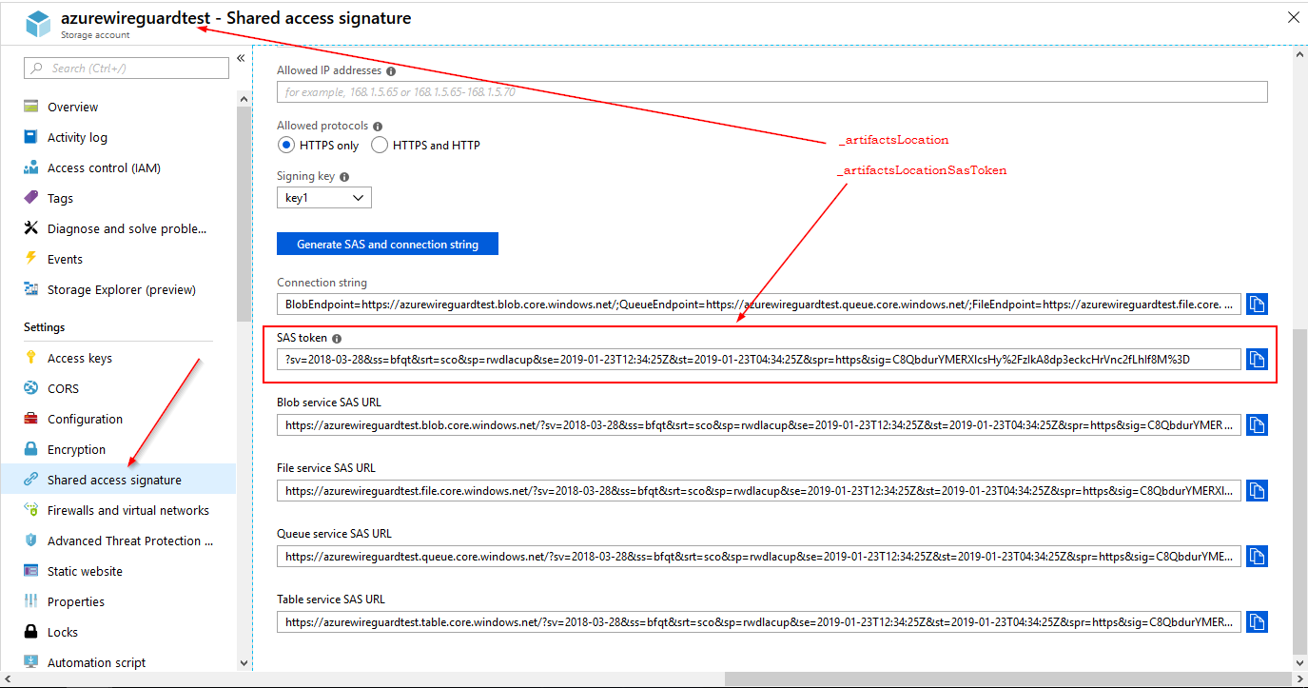Copy the File service SAS URL

coord(1258,491)
